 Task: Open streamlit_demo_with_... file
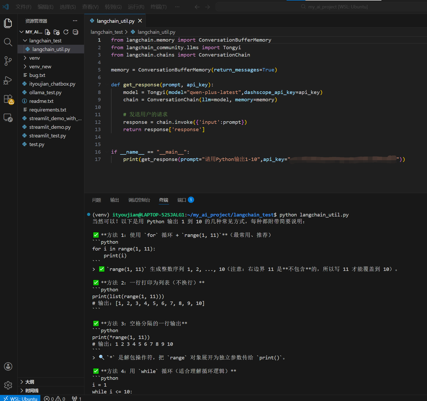click(51, 118)
